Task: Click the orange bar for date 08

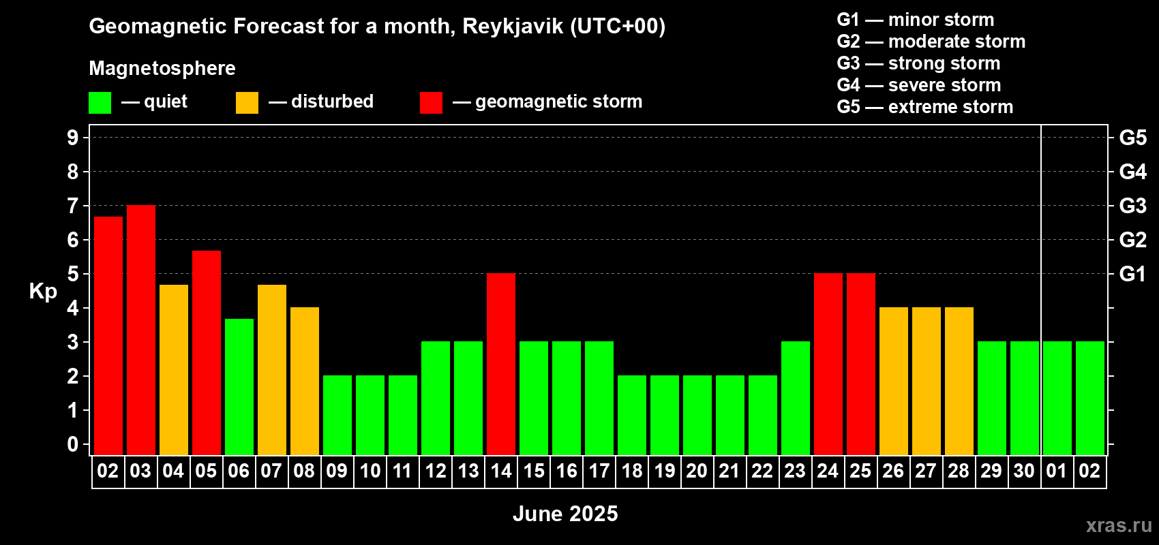Action: pyautogui.click(x=305, y=381)
